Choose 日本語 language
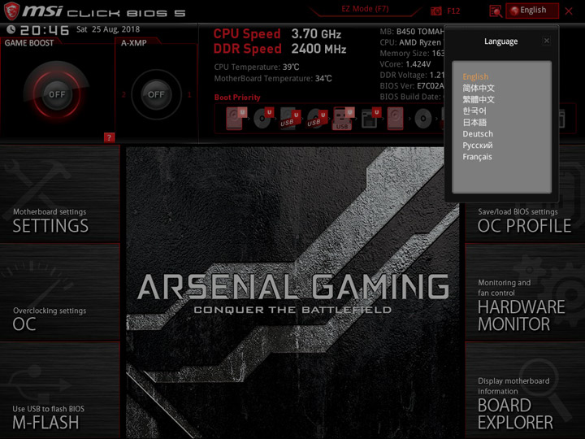Screen dimensions: 585x439 [474, 123]
